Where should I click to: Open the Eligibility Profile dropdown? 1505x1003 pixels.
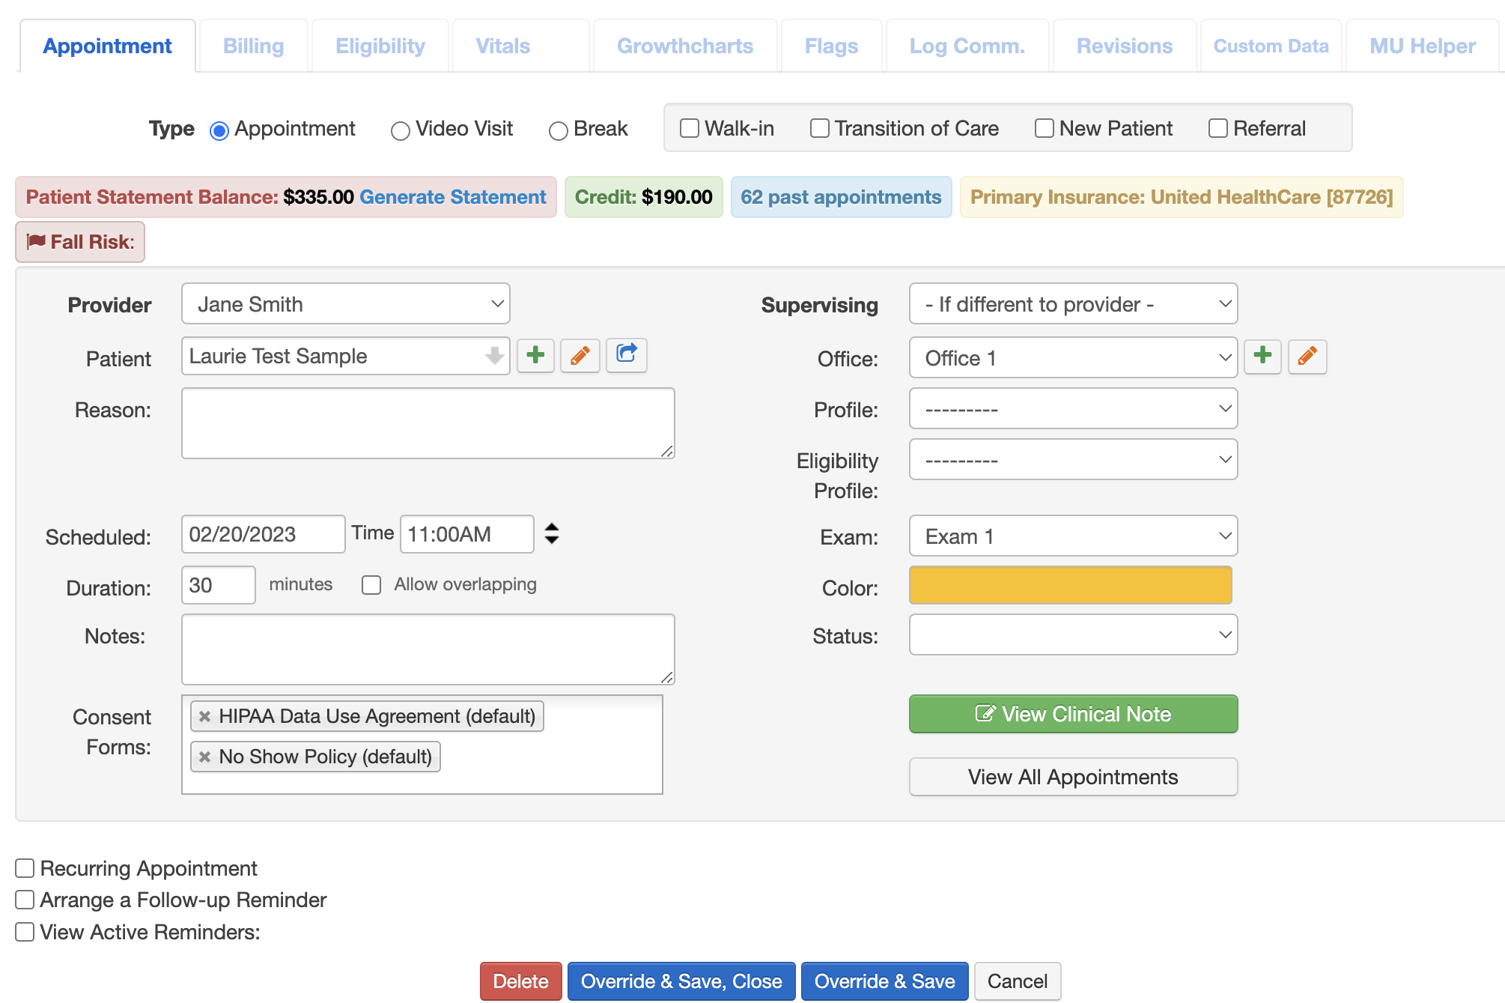1073,459
